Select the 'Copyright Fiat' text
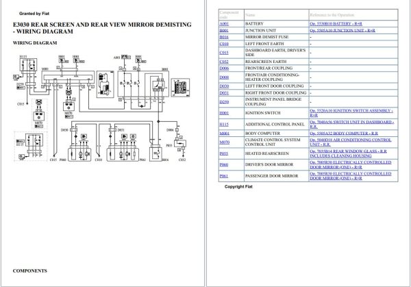The image size is (411, 287). (238, 186)
